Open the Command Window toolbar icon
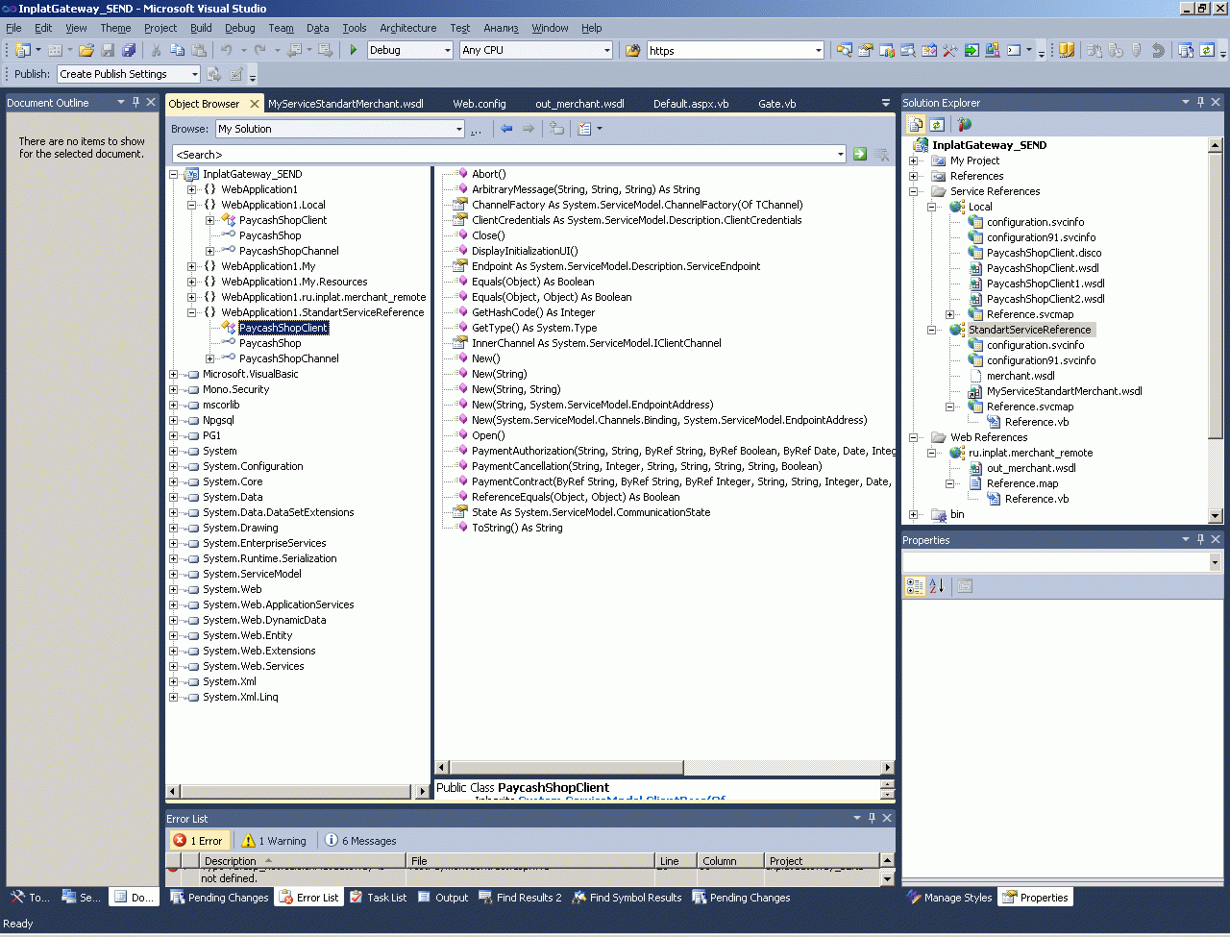This screenshot has width=1230, height=937. point(1014,50)
